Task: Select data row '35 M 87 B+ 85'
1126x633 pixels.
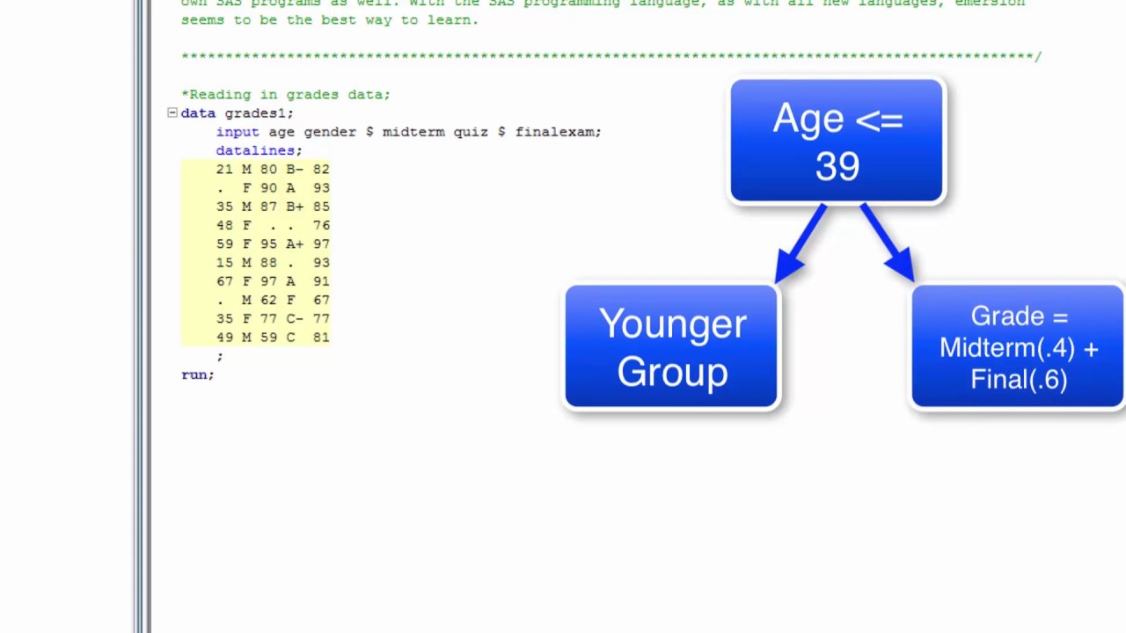Action: [x=273, y=207]
